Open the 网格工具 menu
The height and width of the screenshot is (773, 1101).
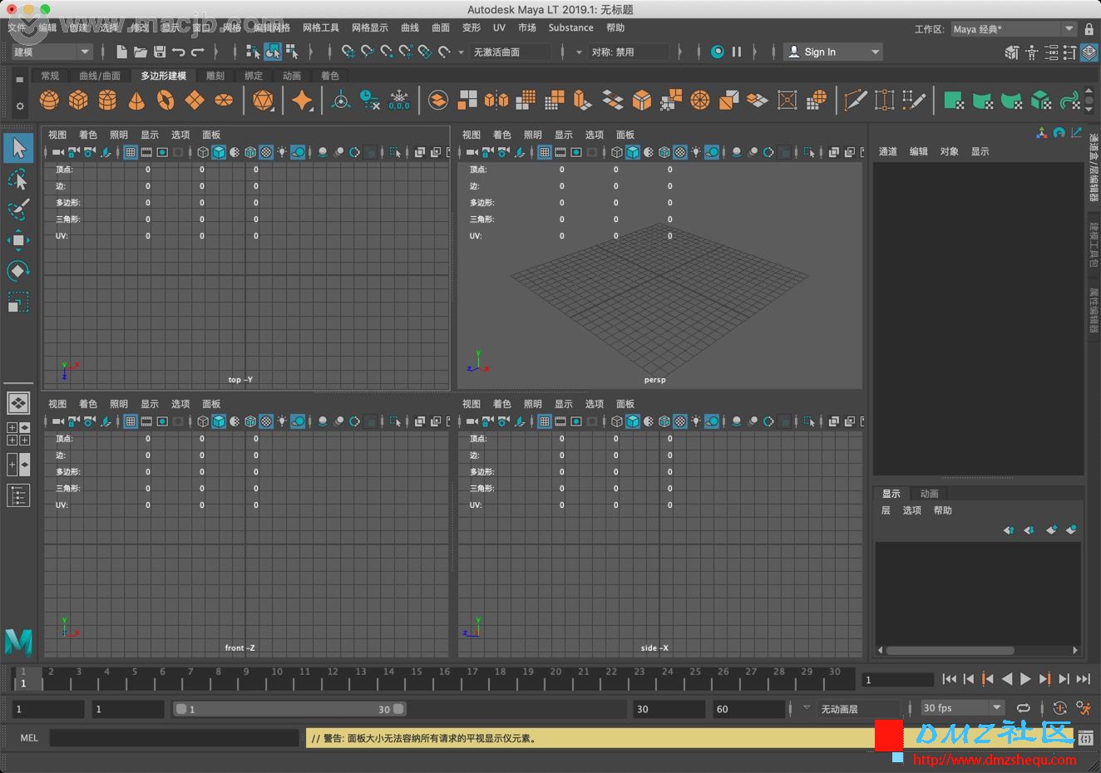coord(321,27)
